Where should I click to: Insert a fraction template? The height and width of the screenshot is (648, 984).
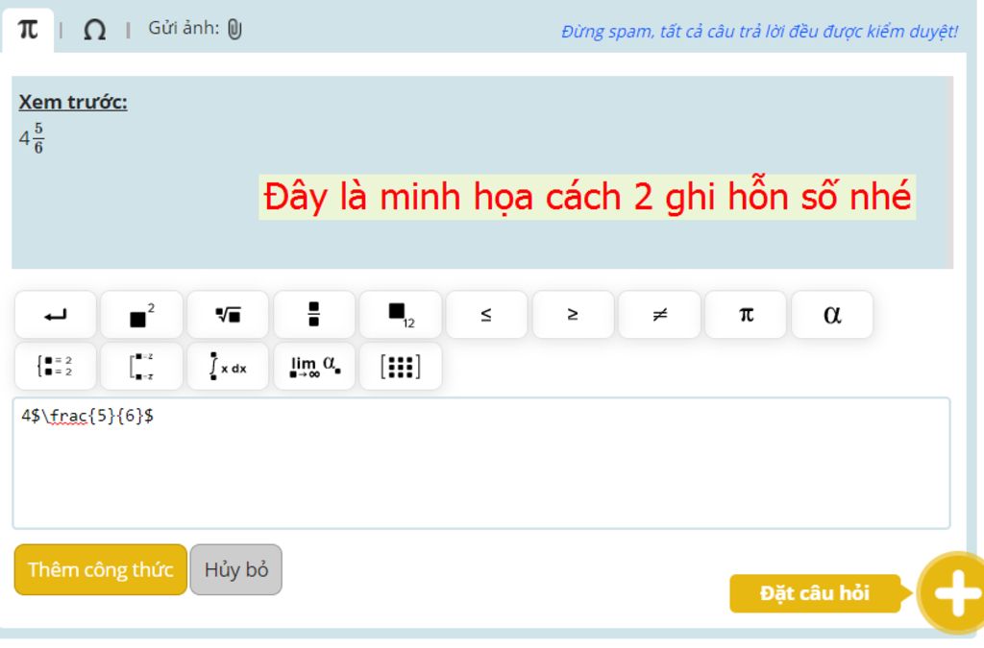pyautogui.click(x=314, y=315)
